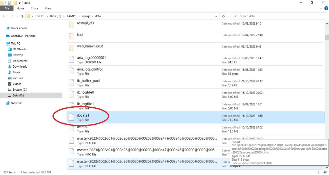Open the File menu
The width and height of the screenshot is (329, 175).
tap(7, 8)
